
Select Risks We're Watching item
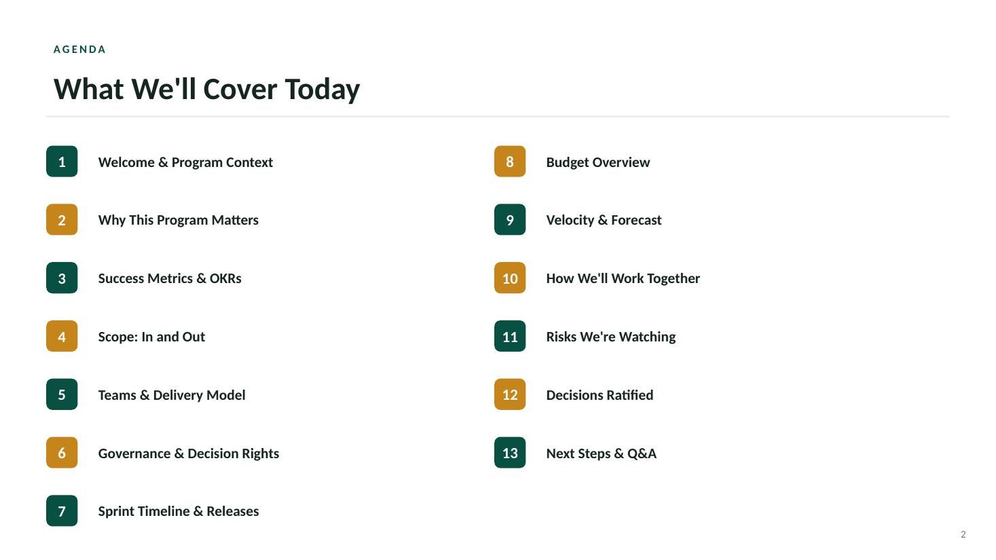pyautogui.click(x=611, y=337)
